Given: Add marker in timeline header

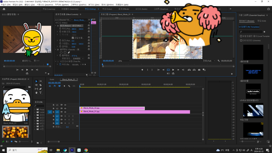Looking at the screenshot, I should click(64, 86).
